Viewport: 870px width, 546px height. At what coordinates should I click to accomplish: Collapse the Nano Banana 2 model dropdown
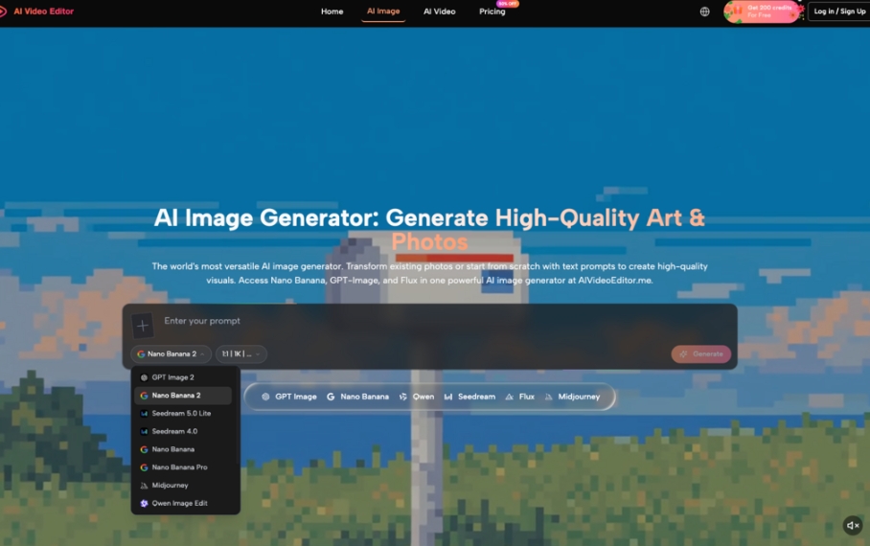click(x=171, y=354)
